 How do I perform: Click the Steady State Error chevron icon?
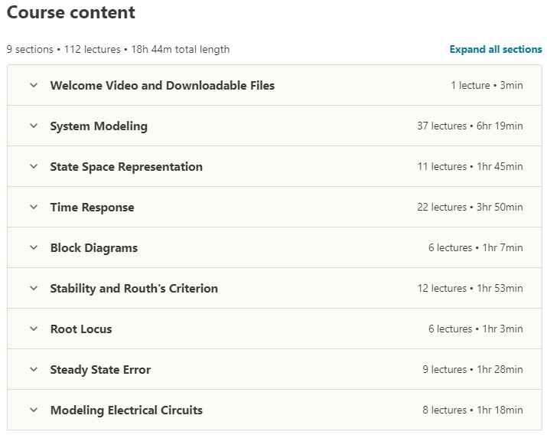(x=34, y=369)
